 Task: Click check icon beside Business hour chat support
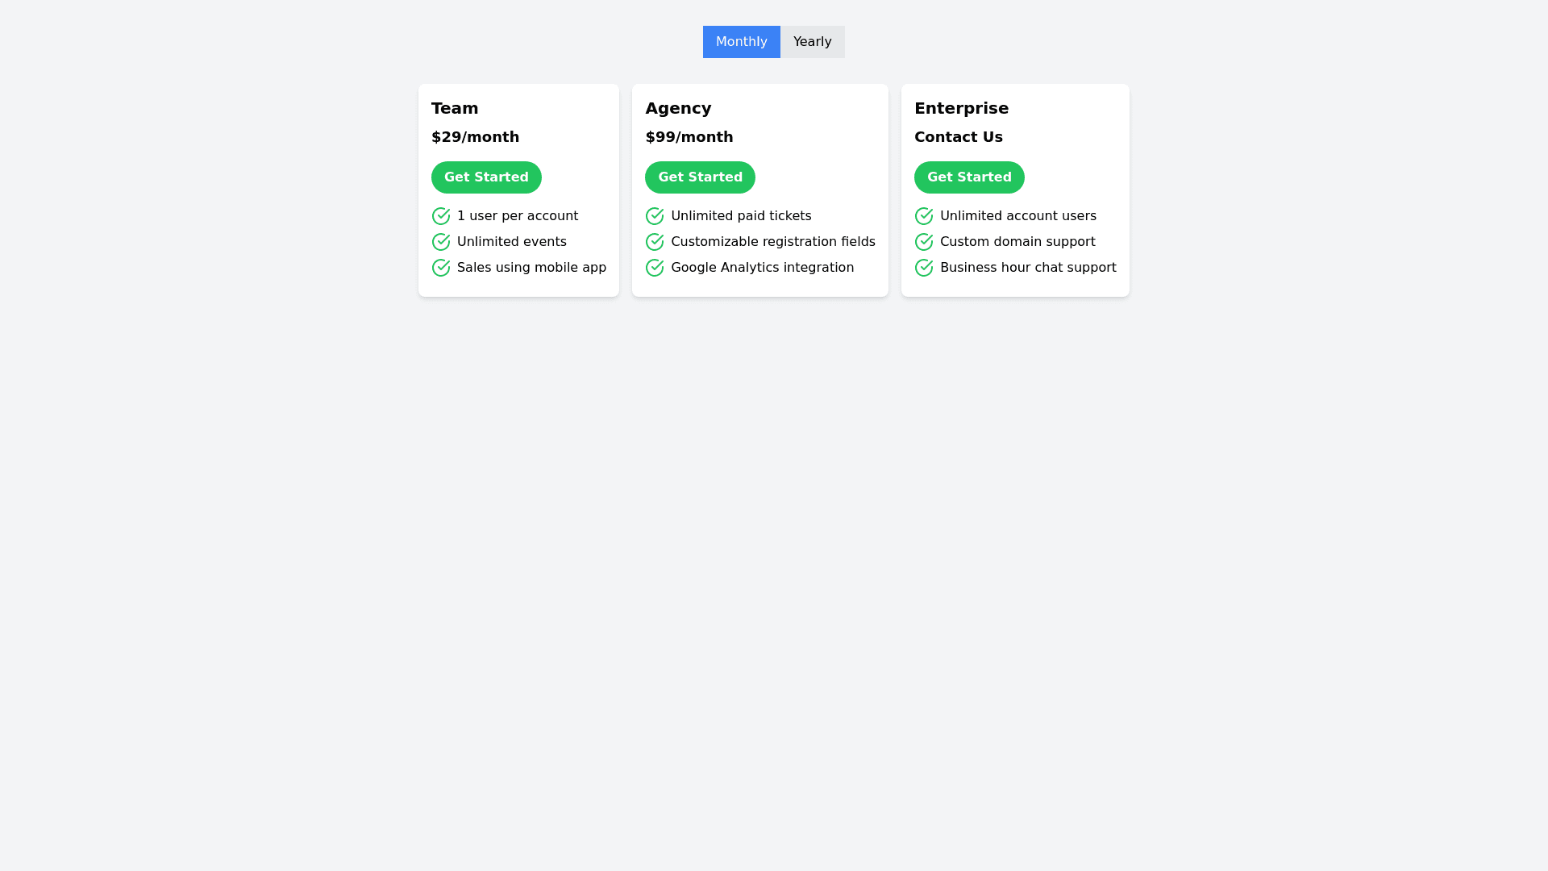coord(924,268)
